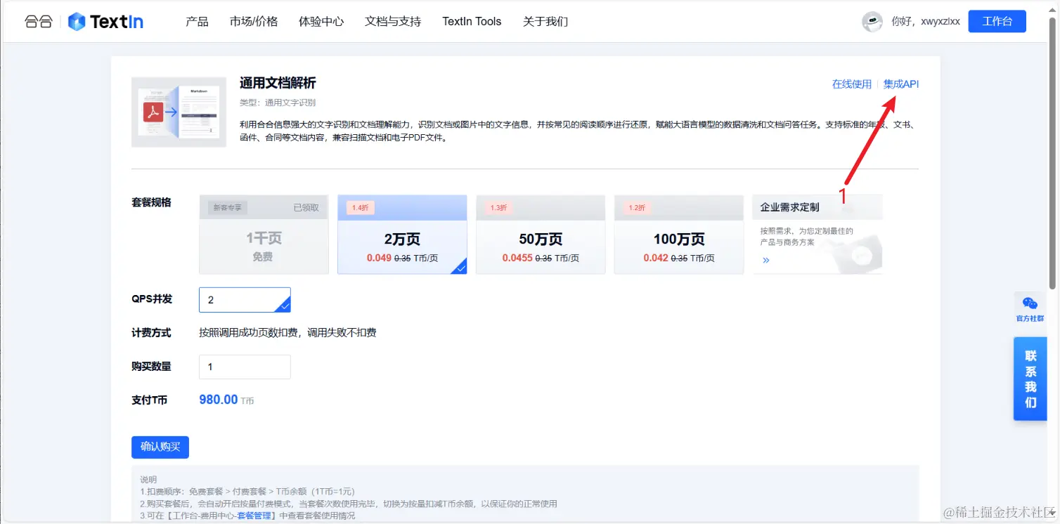Open the 市场/价格 menu
Viewport: 1060px width, 524px height.
pyautogui.click(x=254, y=22)
